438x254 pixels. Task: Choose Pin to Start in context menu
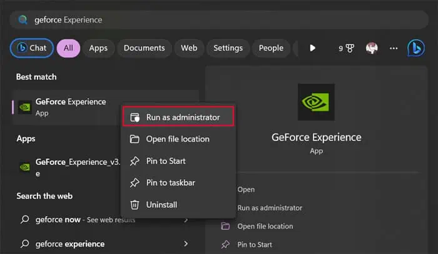178,161
